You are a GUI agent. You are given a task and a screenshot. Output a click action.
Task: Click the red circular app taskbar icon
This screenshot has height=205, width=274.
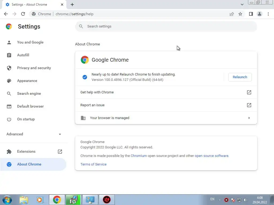107,200
